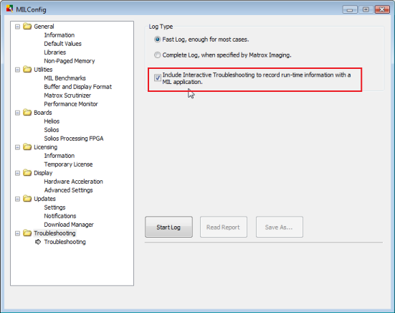Image resolution: width=395 pixels, height=313 pixels.
Task: Click the Read Report button
Action: pyautogui.click(x=224, y=227)
